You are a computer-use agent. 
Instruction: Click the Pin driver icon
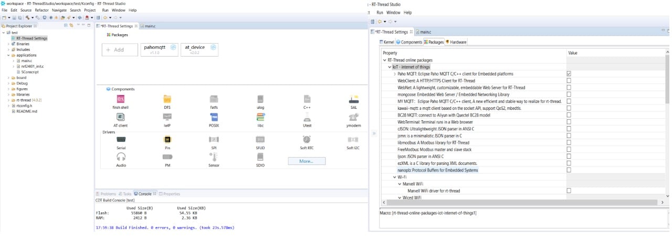coord(167,140)
